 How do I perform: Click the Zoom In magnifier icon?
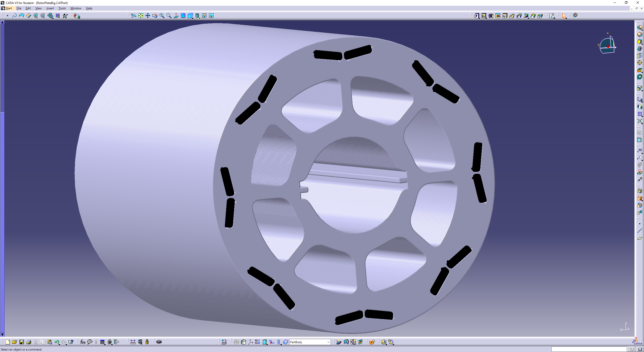pos(162,16)
